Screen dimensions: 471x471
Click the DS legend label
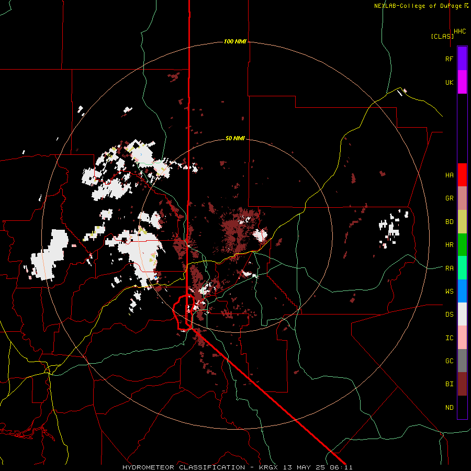coord(449,314)
